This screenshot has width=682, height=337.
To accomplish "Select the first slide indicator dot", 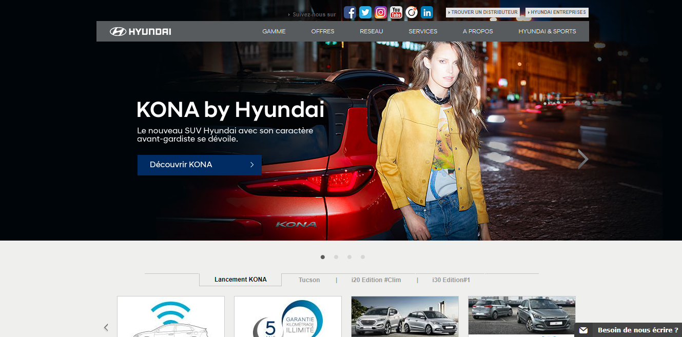I will (x=323, y=257).
